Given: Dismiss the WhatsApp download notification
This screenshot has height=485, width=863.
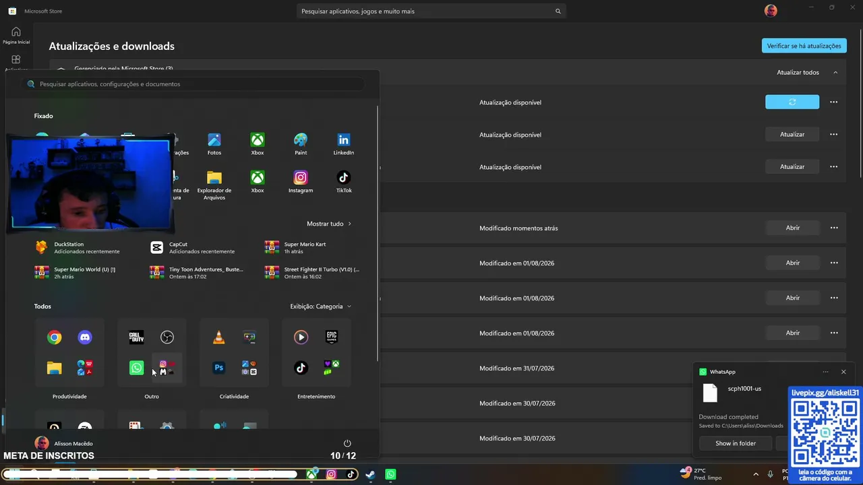Looking at the screenshot, I should tap(843, 372).
